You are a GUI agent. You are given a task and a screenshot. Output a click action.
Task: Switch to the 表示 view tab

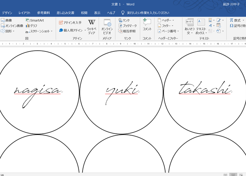97,13
